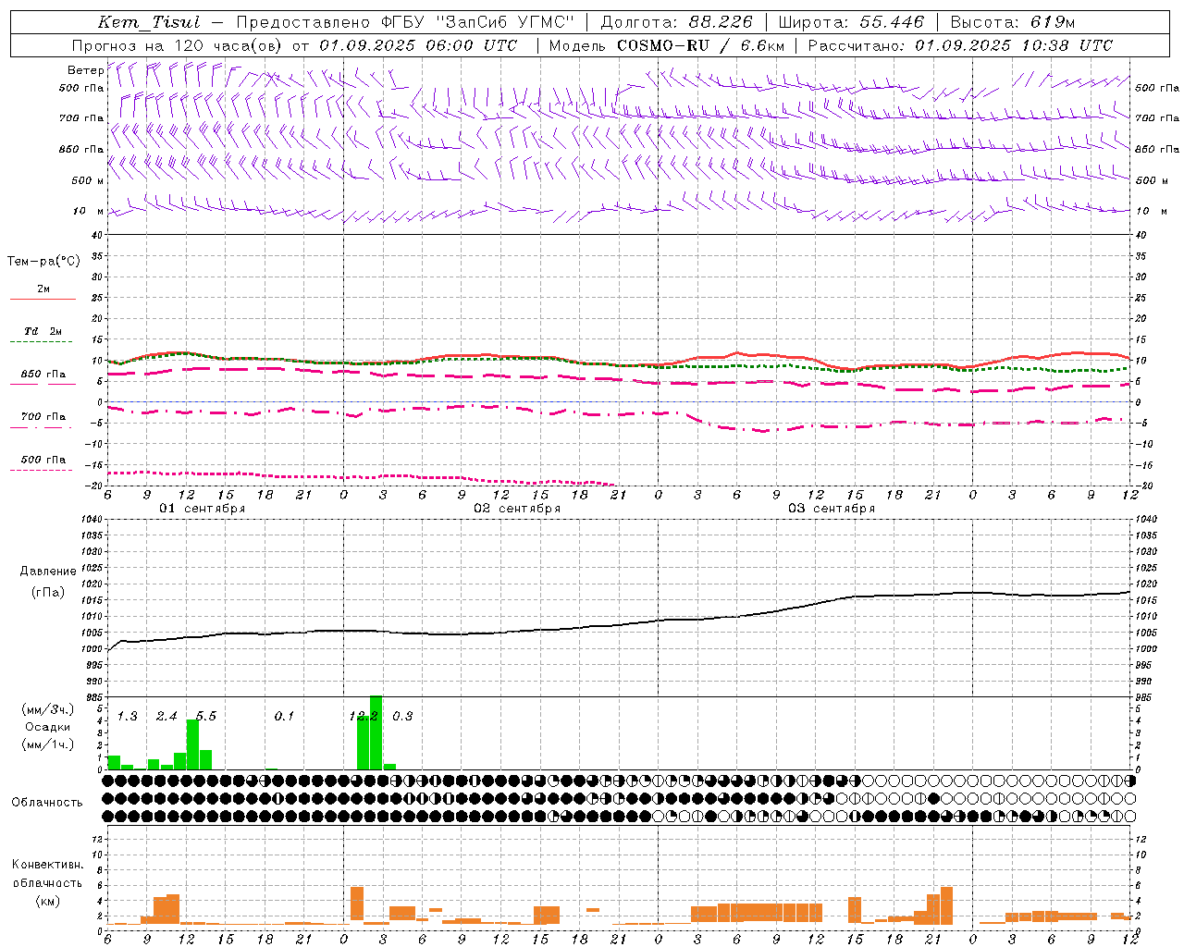The image size is (1184, 947).
Task: Click the precipitation total "0.1"
Action: click(x=284, y=717)
